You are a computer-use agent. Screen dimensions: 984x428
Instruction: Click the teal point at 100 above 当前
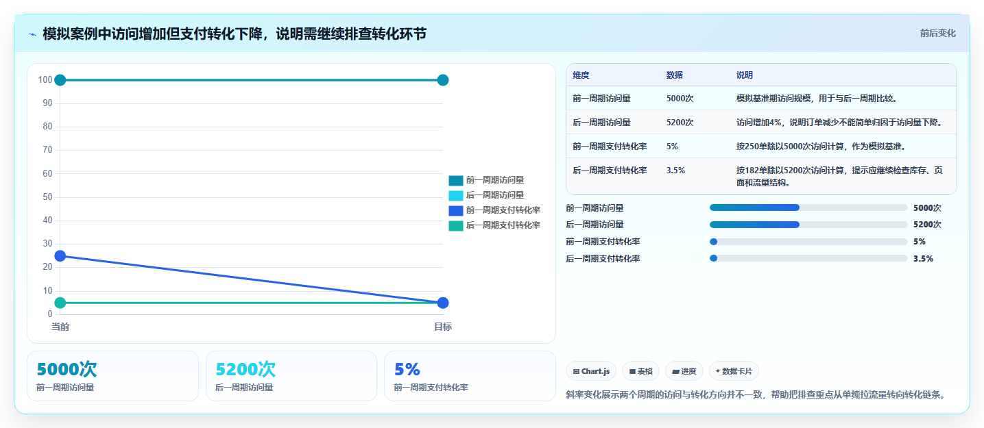(x=60, y=80)
